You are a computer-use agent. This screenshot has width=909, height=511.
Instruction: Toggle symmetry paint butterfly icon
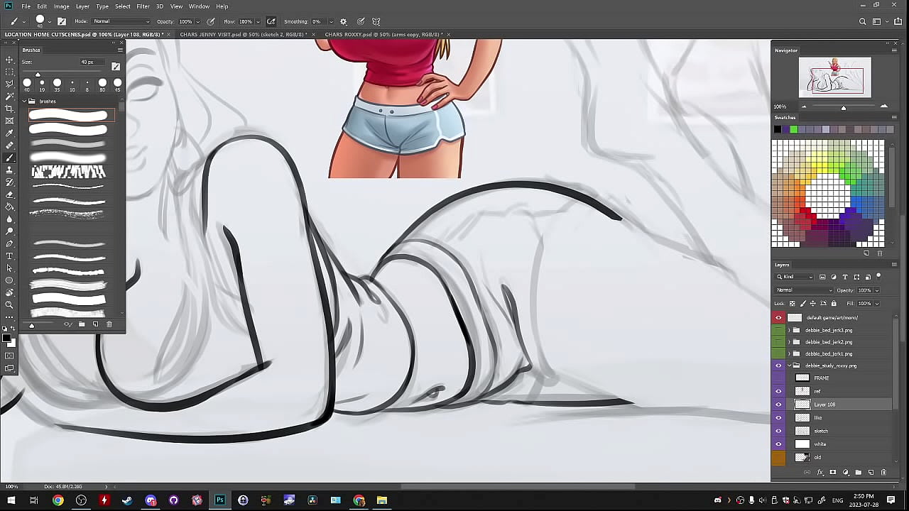(376, 21)
